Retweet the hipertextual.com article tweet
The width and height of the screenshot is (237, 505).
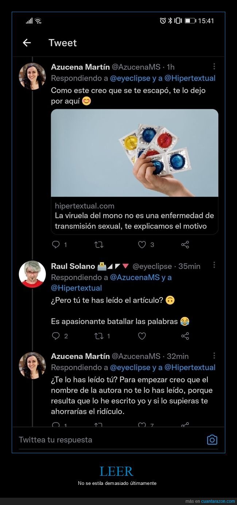[98, 245]
